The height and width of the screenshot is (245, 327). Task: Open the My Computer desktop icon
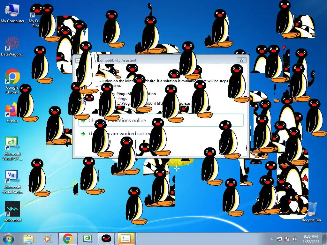pos(12,13)
